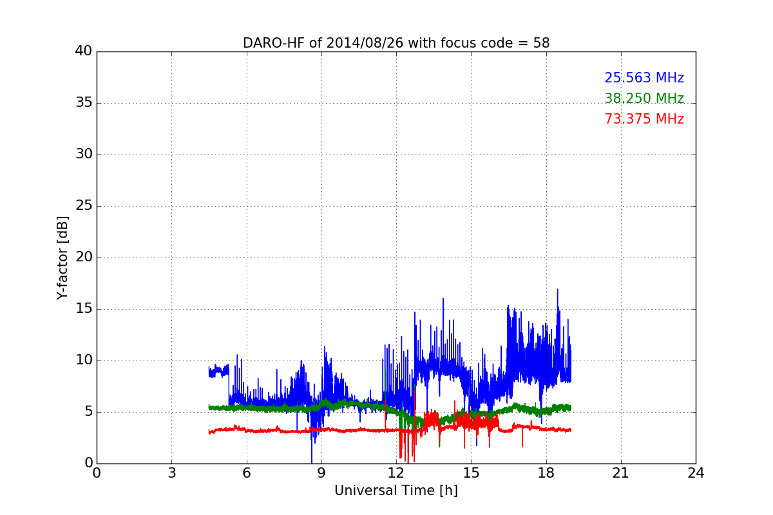Select the 73.375 MHz legend label

pyautogui.click(x=644, y=119)
